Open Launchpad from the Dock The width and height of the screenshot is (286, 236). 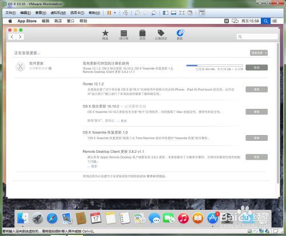[x=37, y=218]
